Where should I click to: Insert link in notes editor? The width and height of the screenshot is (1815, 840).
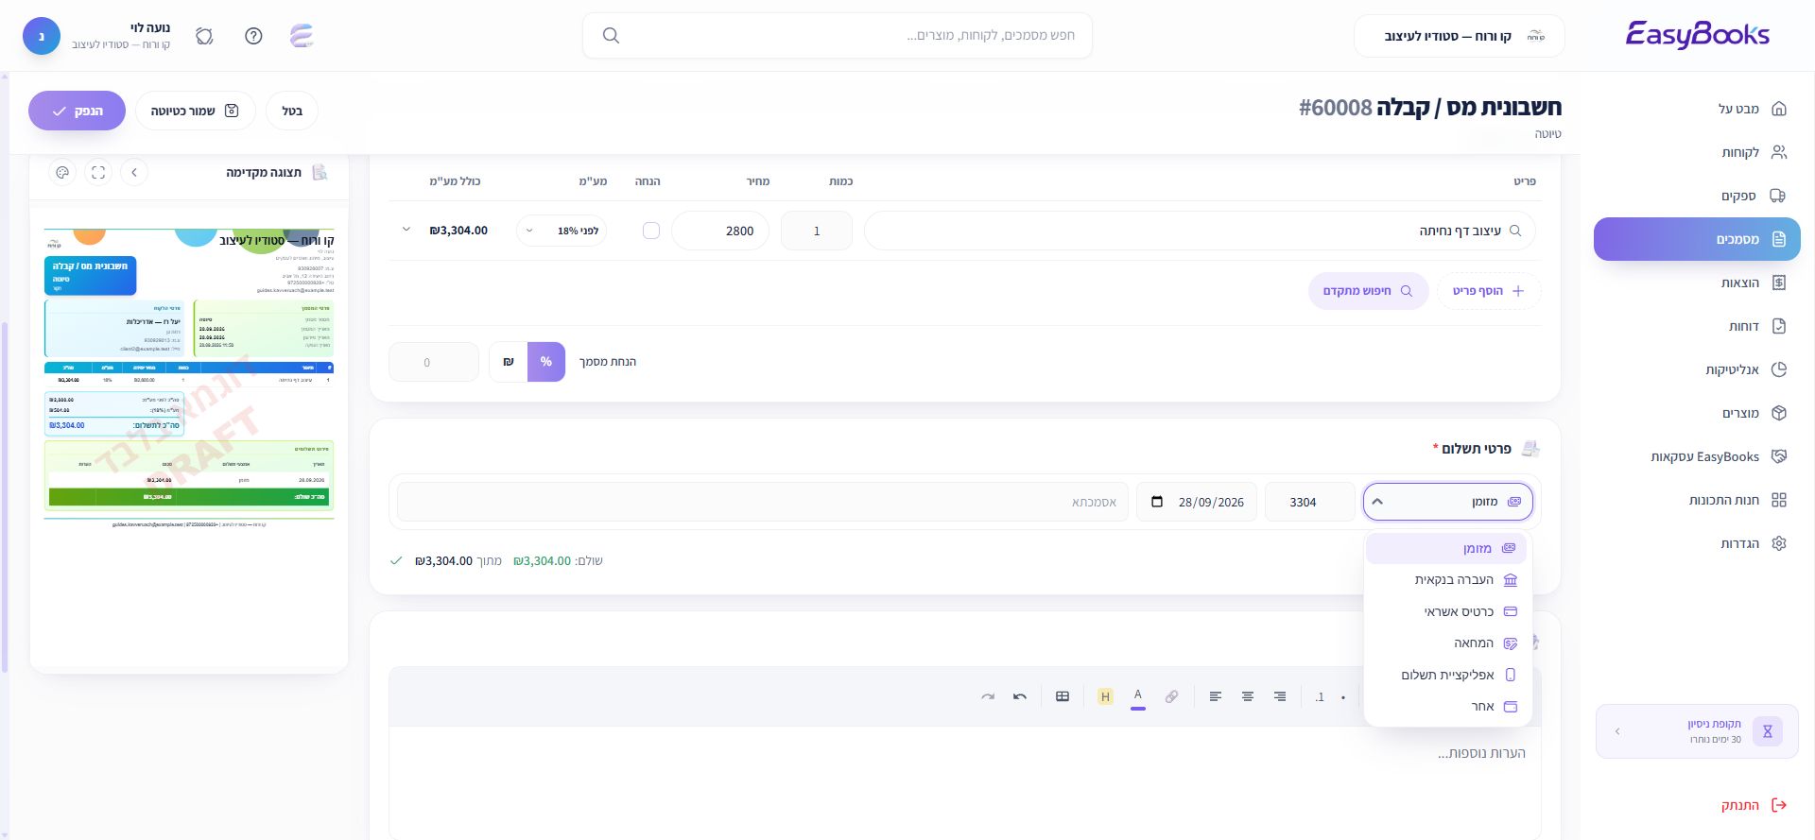pyautogui.click(x=1171, y=696)
